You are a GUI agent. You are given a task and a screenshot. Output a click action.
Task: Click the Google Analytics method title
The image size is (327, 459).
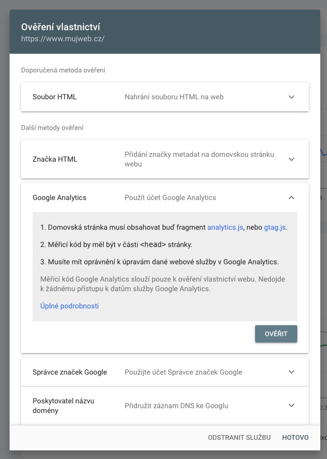point(59,198)
